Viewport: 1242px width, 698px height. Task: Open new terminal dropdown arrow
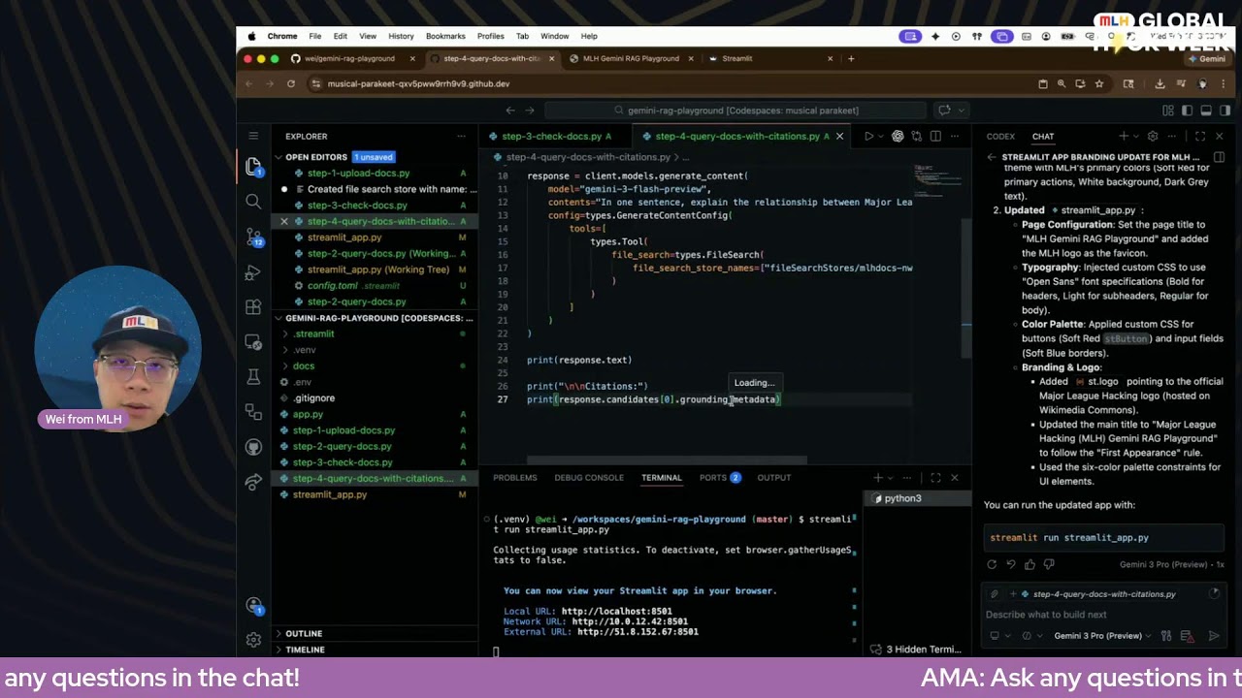(892, 478)
